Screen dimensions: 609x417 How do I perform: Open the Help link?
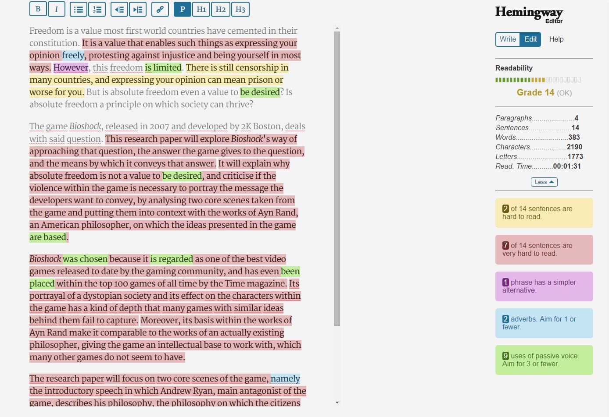556,39
